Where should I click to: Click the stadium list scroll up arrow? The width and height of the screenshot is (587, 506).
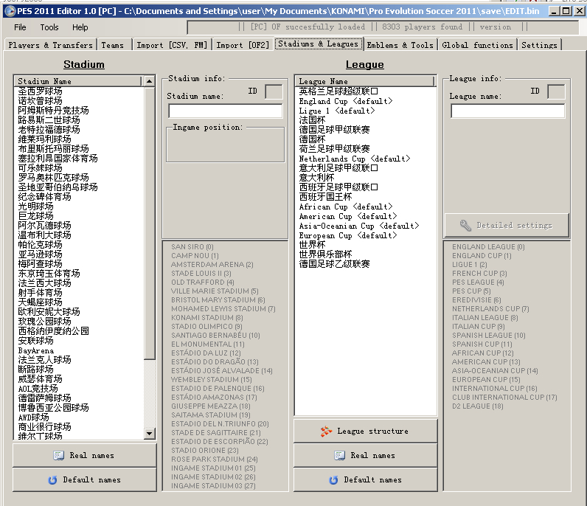tap(150, 81)
